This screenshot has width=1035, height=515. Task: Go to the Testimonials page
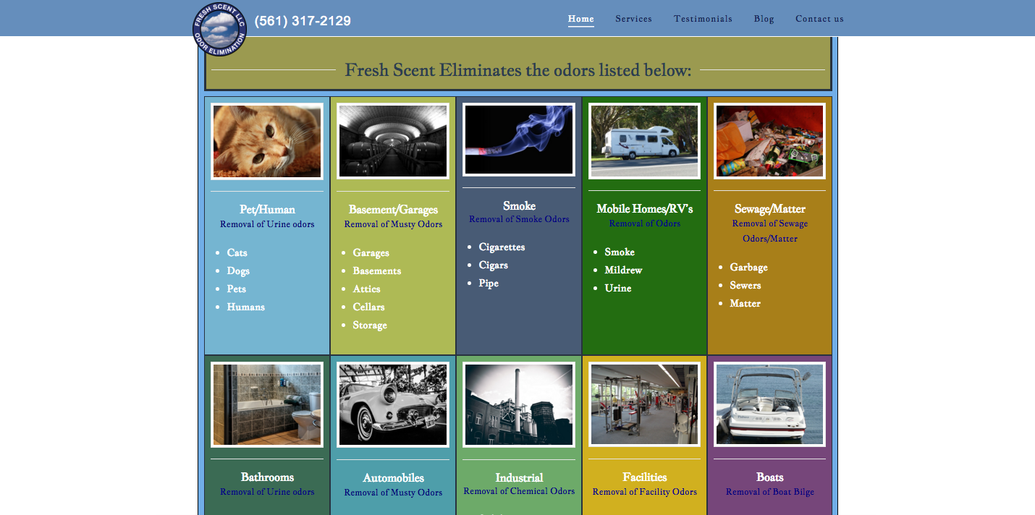click(703, 19)
